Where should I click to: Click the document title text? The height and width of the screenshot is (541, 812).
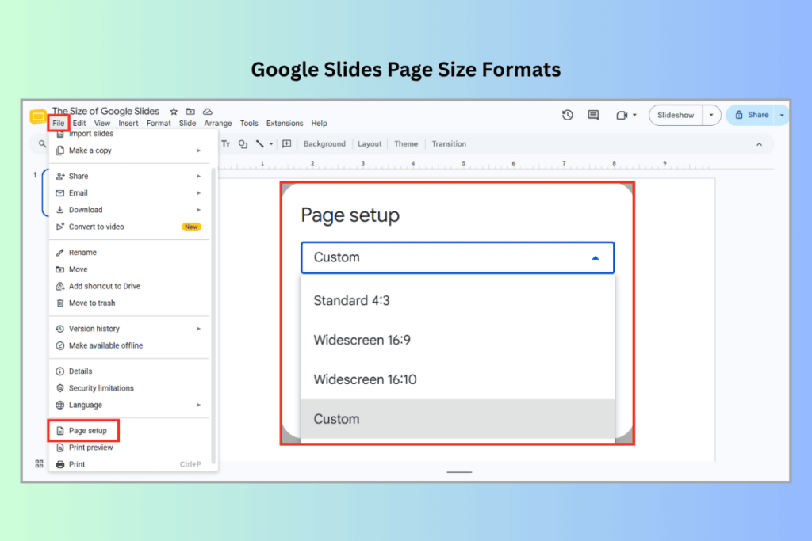[x=105, y=111]
